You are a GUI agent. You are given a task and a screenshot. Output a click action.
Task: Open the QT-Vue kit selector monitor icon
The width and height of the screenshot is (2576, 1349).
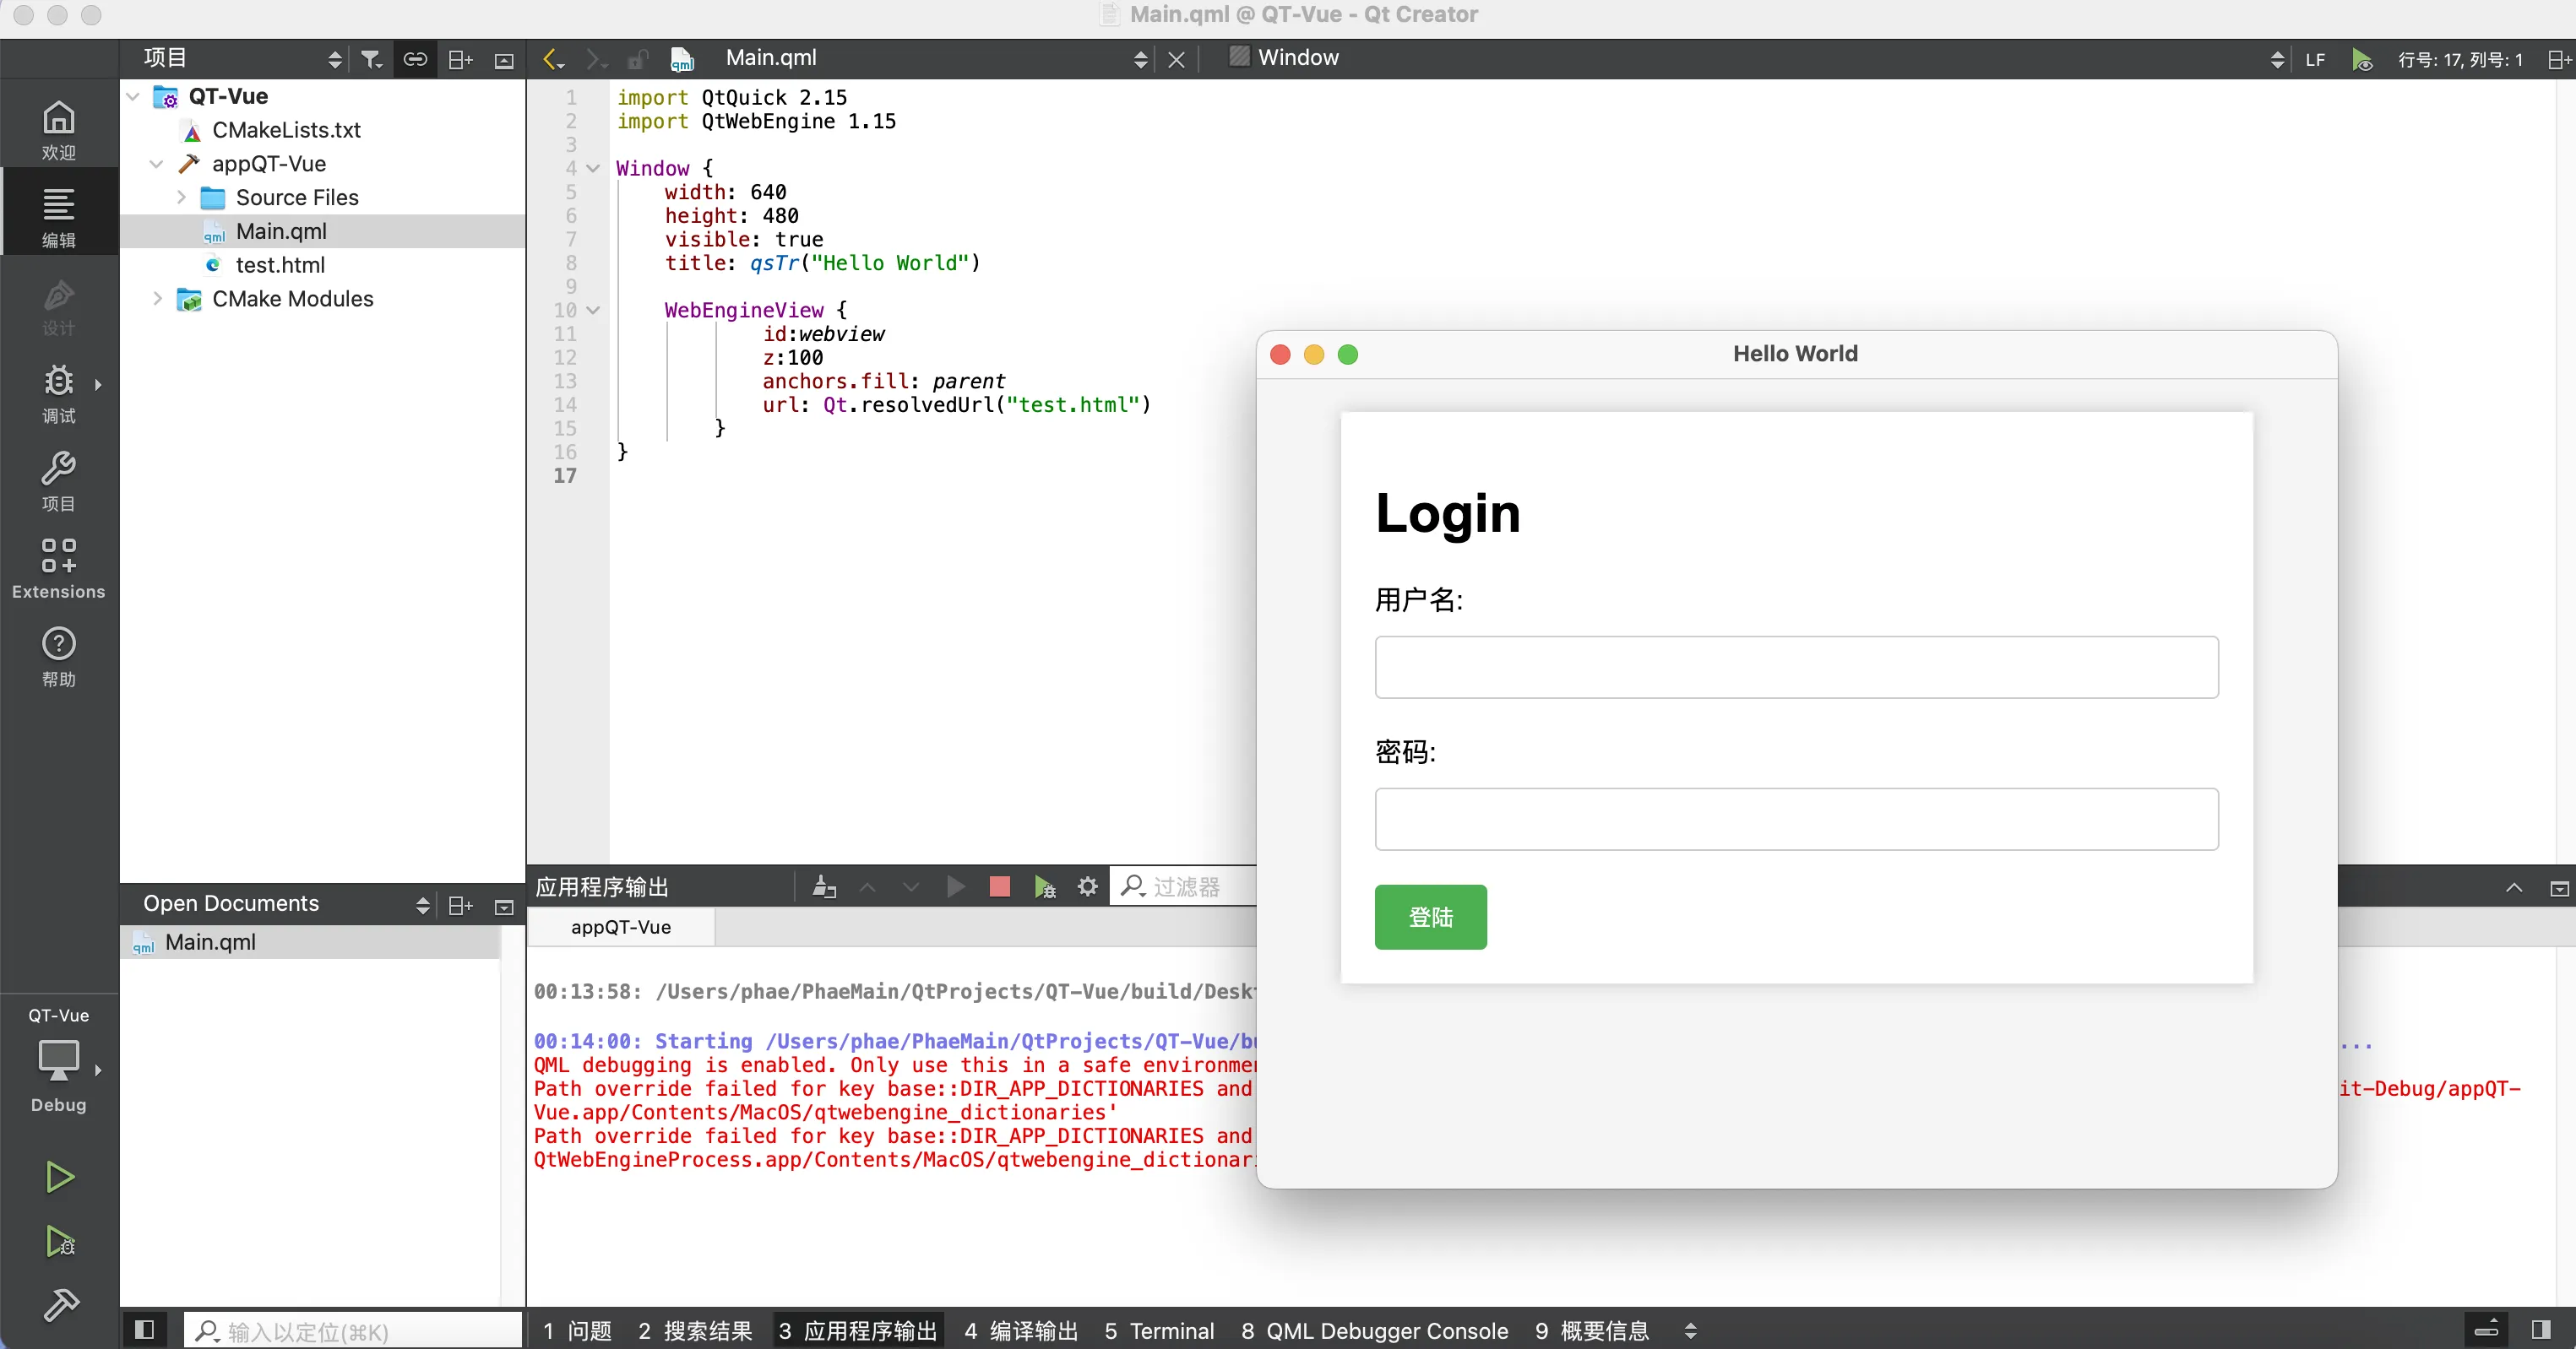(59, 1061)
